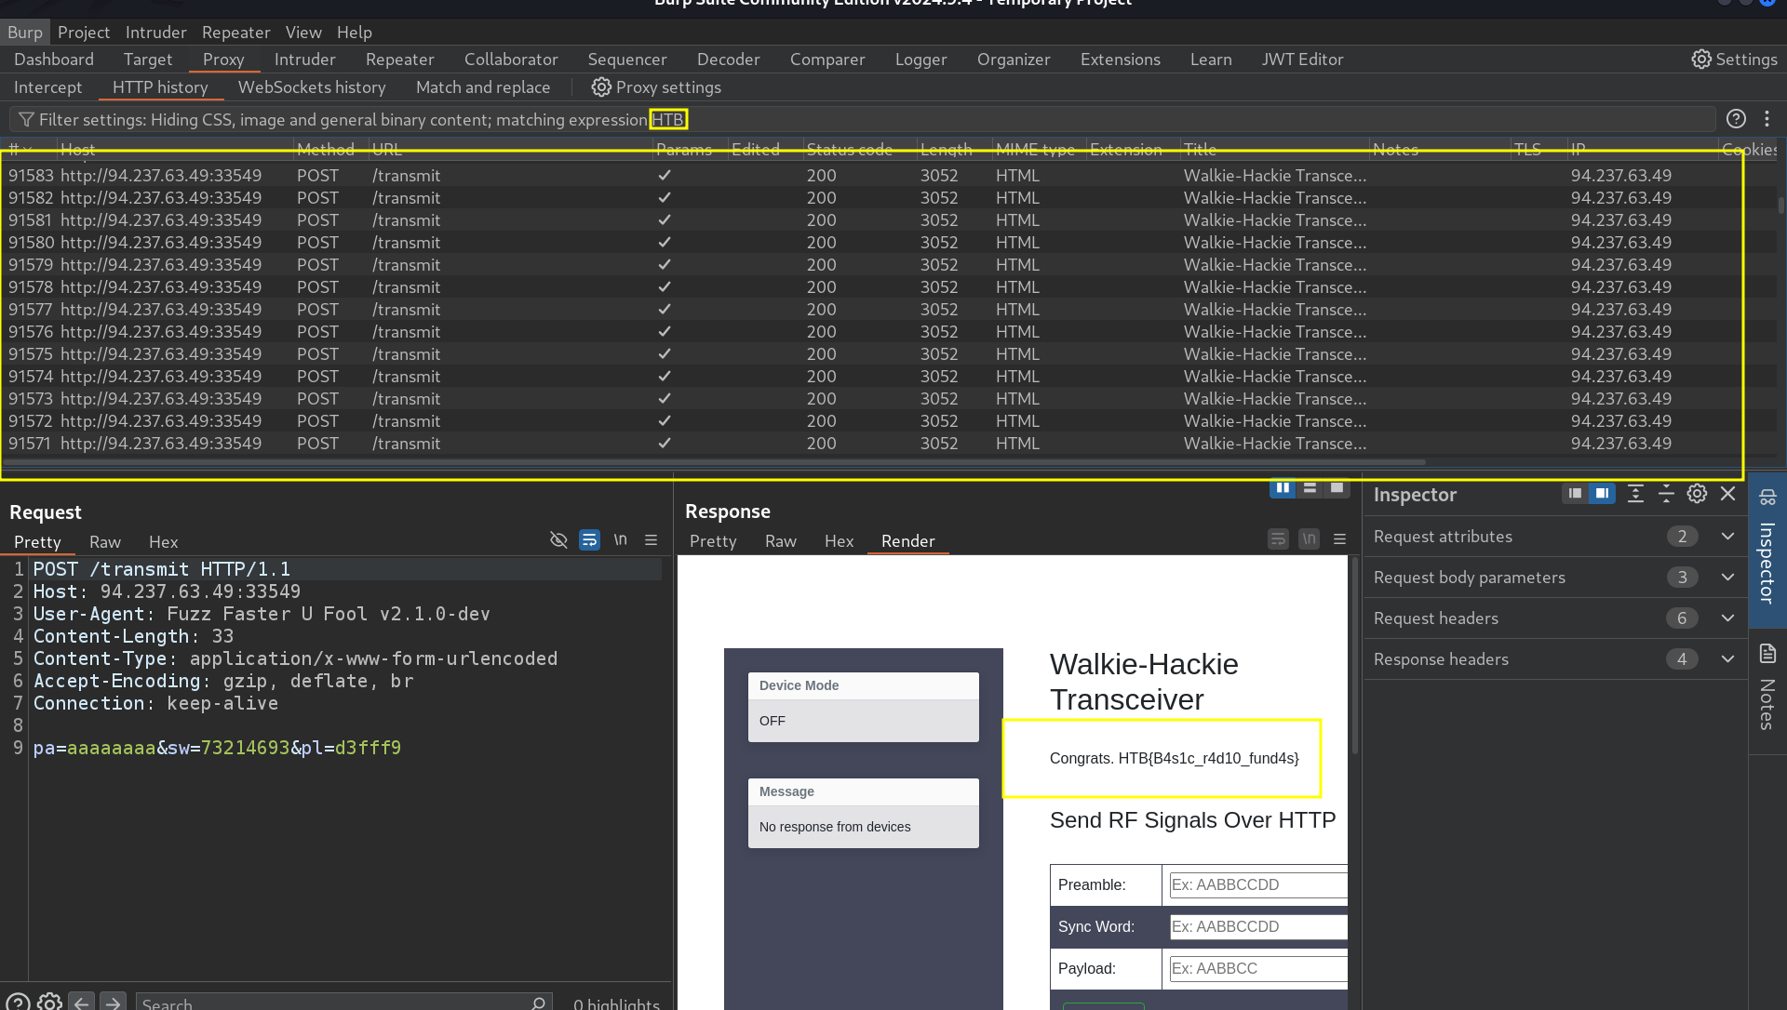Expand all Inspector sections
1787x1010 pixels.
(x=1635, y=494)
